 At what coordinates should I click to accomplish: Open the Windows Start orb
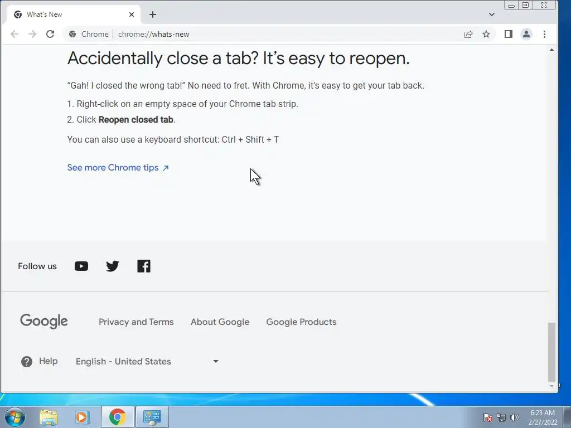click(x=15, y=417)
